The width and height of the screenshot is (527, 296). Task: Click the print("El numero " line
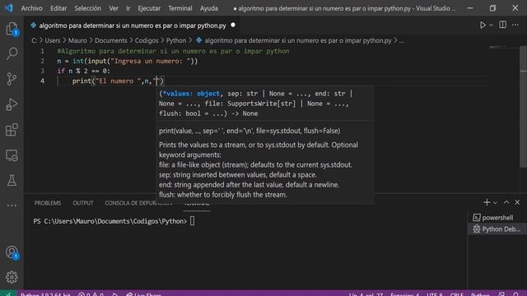point(118,81)
